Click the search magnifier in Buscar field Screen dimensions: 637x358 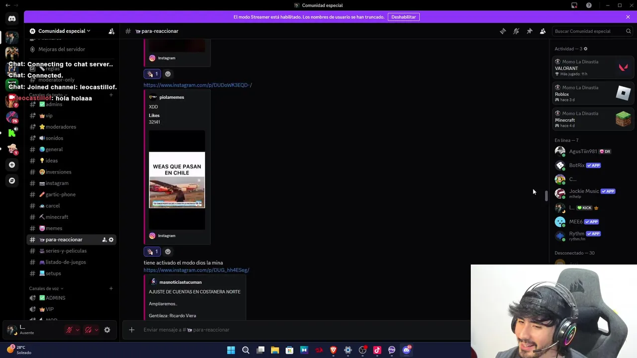(629, 31)
